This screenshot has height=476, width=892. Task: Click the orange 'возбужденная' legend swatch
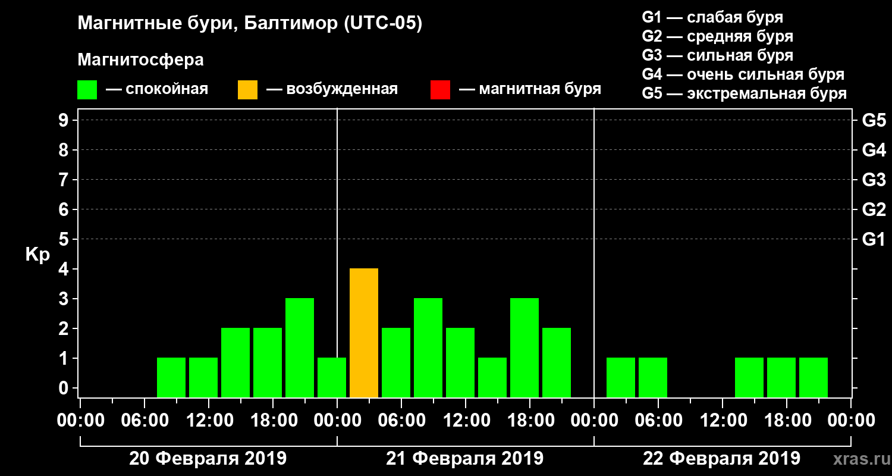tap(247, 90)
